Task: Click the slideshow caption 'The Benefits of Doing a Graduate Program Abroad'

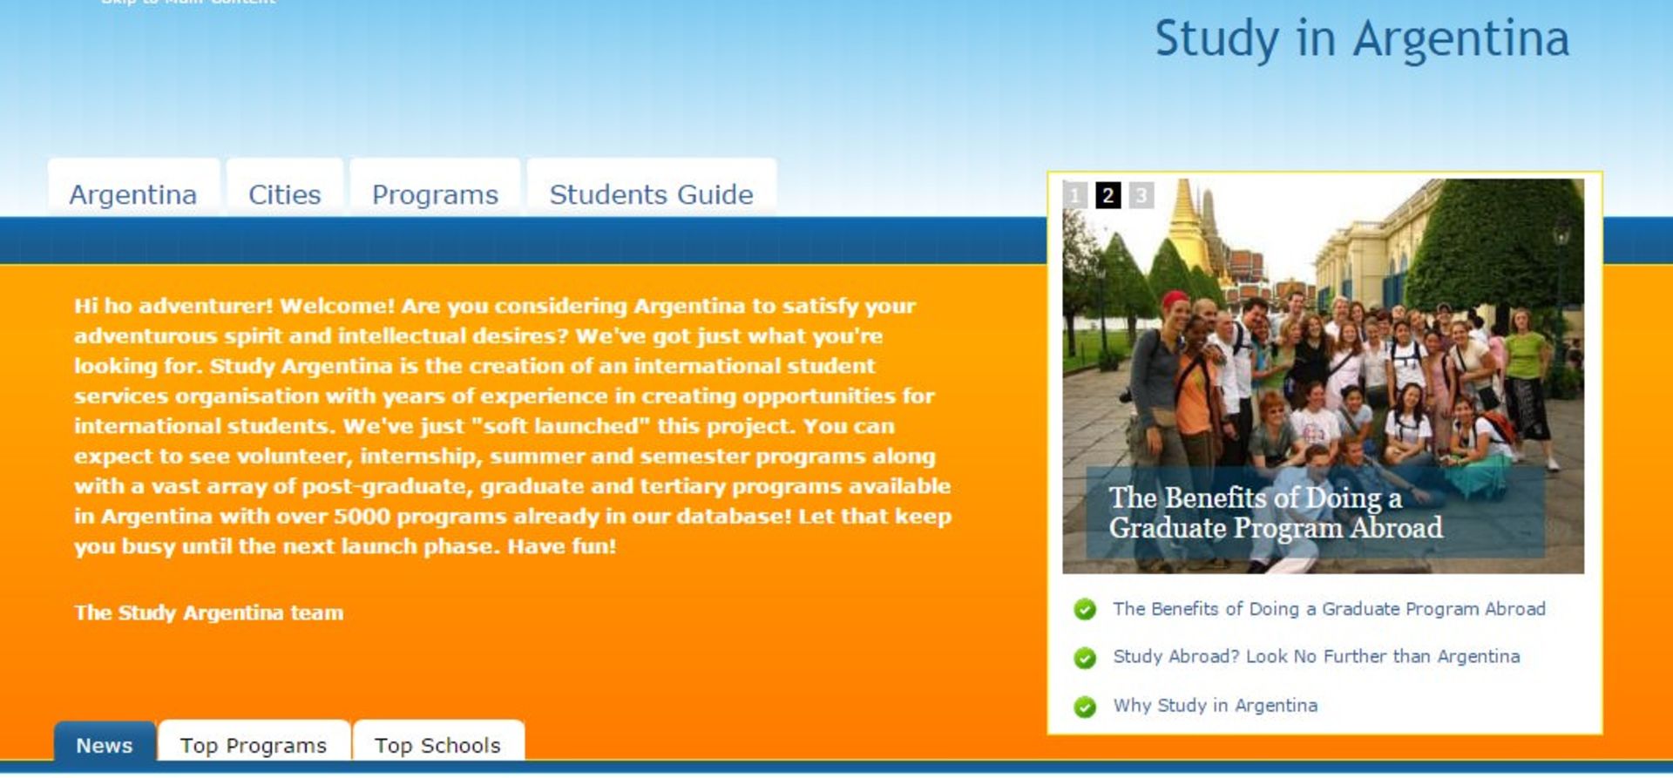Action: (1276, 512)
